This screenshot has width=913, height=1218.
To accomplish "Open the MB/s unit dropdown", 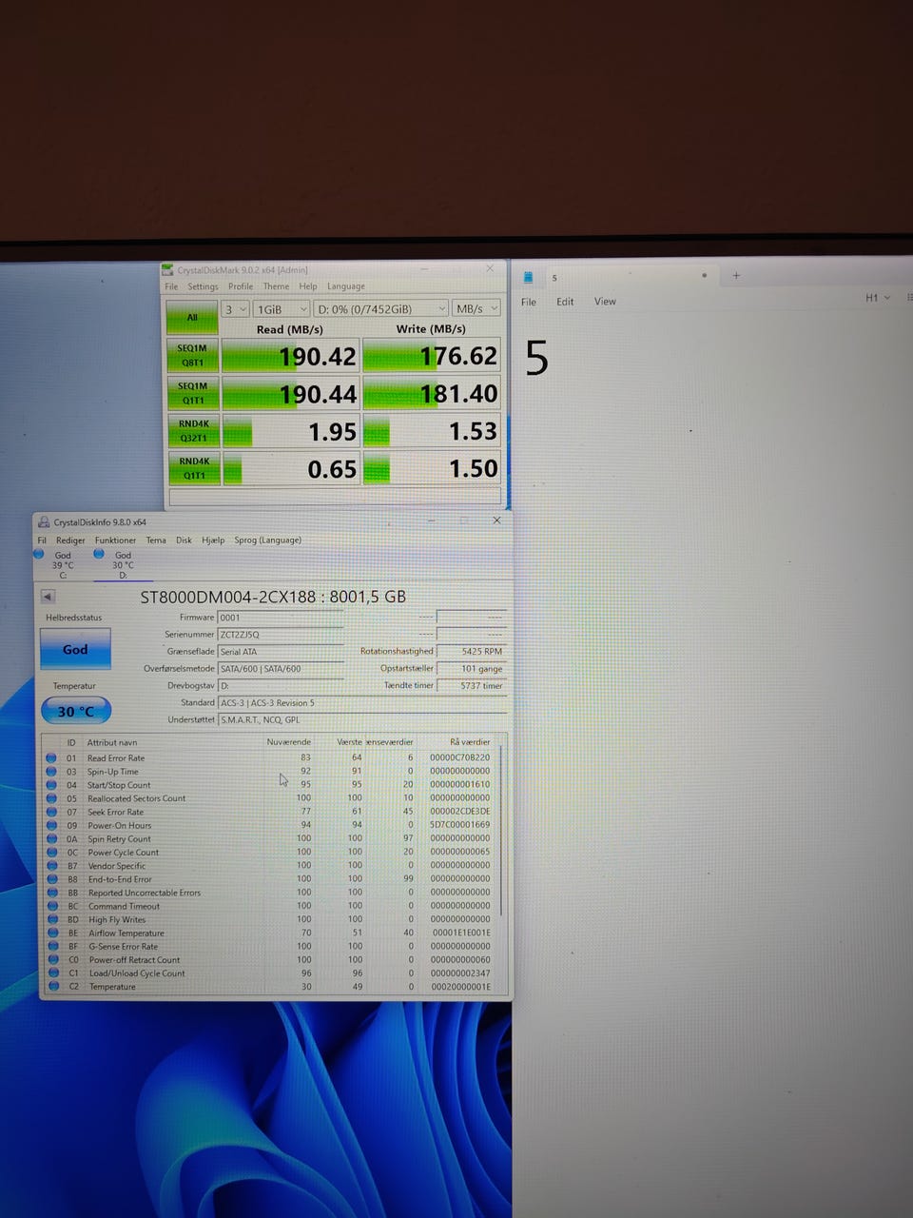I will tap(476, 309).
